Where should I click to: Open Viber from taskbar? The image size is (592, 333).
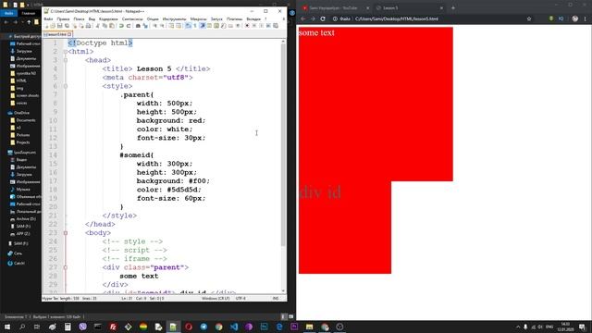coord(82,327)
